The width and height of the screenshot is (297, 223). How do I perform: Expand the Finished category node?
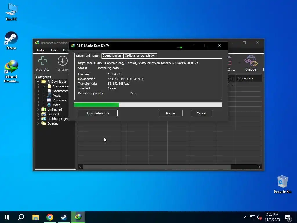(38, 114)
